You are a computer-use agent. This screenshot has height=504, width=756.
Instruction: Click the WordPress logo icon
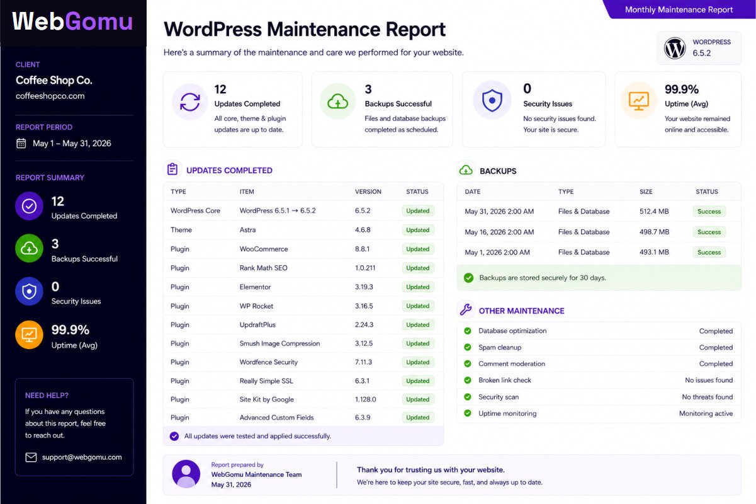(675, 48)
